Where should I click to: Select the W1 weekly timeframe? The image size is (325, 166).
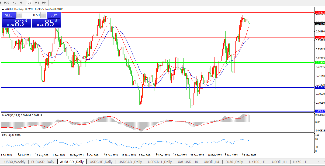pos(37,2)
